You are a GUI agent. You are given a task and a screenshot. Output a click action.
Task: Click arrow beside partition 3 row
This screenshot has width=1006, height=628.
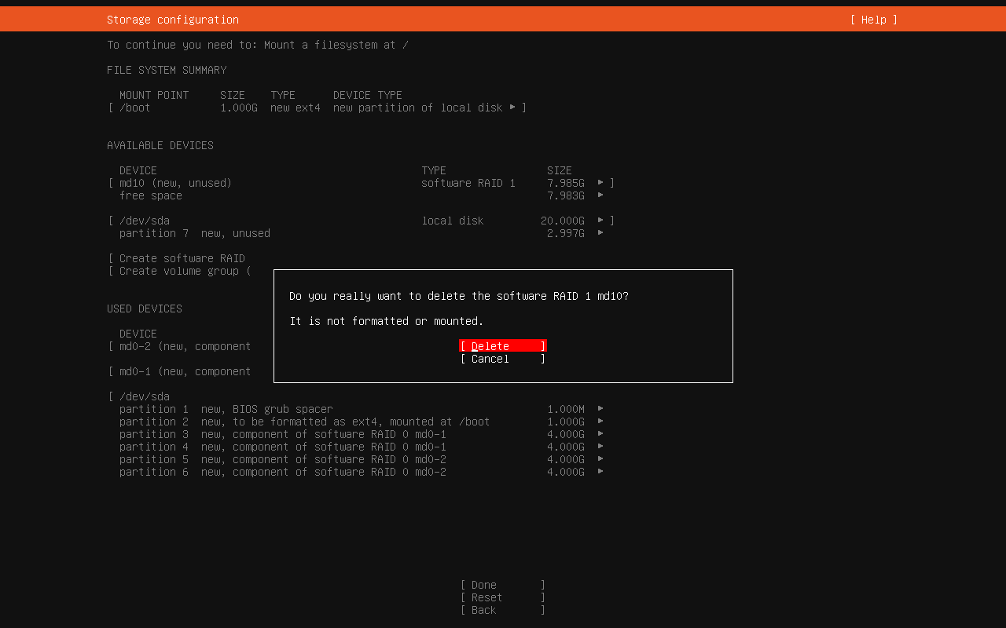600,434
